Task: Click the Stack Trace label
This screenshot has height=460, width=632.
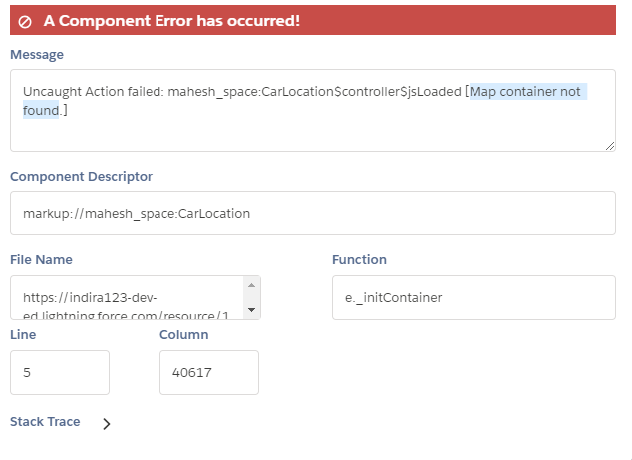Action: click(45, 422)
